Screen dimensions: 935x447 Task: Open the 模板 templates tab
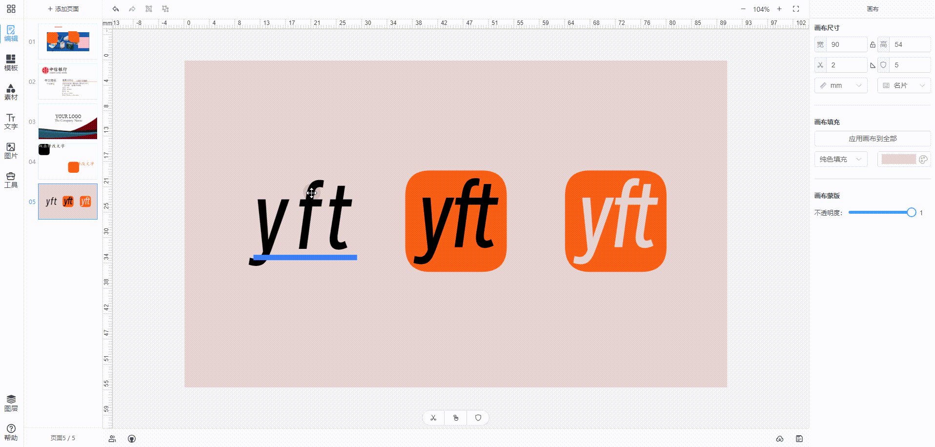11,63
